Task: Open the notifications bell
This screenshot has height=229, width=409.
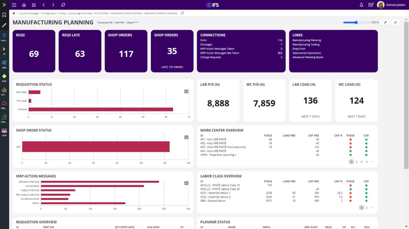Action: click(361, 5)
